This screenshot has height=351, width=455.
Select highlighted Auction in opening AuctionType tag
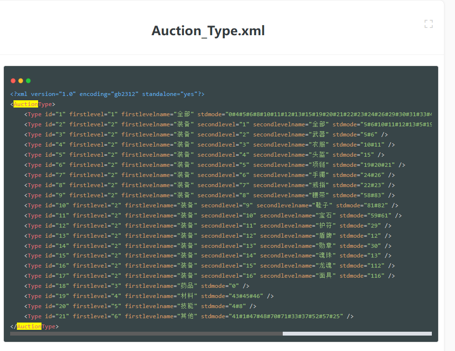[x=26, y=104]
